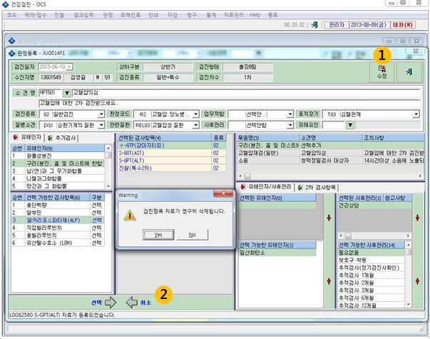Select the 광물성분진 row in 유해인자 list
The image size is (430, 339).
(x=58, y=156)
